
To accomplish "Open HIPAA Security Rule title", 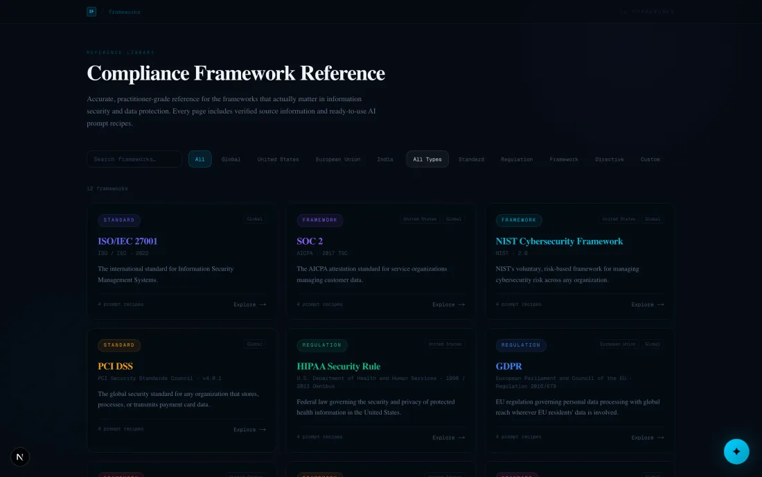I will click(338, 366).
